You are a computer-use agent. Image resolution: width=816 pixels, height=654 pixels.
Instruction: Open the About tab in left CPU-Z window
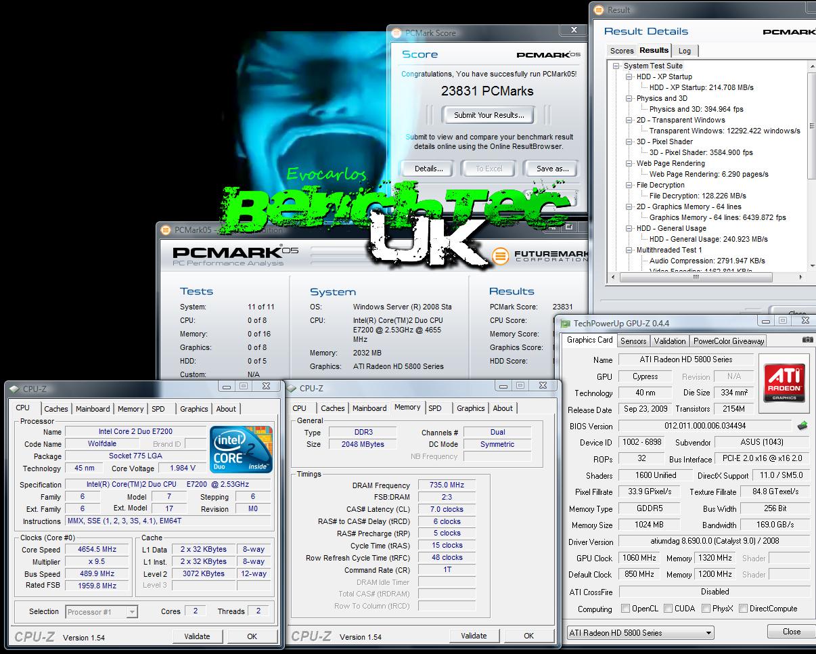coord(226,409)
